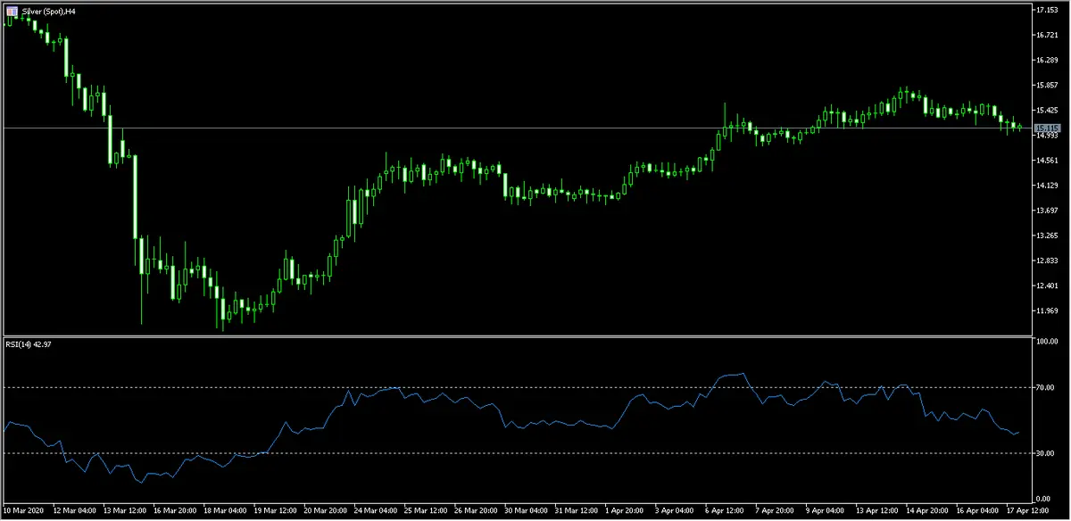Click the 100.00 RSI scale label
Screen dimensions: 1071x521
[x=1046, y=342]
